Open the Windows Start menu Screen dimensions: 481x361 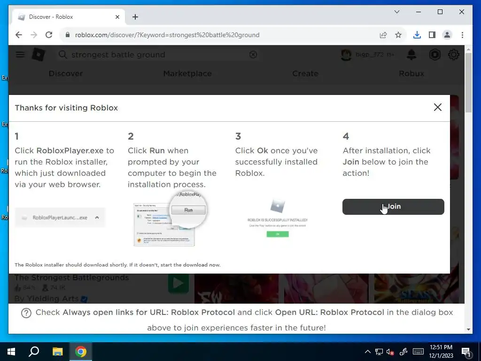11,352
